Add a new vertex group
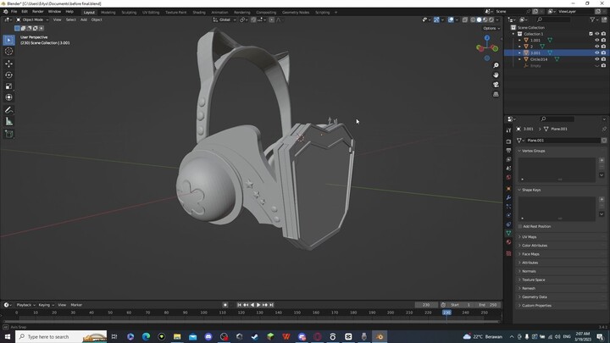The image size is (610, 343). (602, 160)
